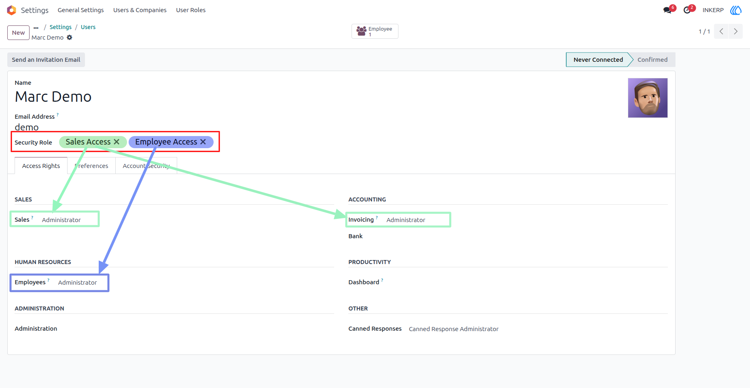Open the activities clock icon
This screenshot has height=388, width=750.
(x=687, y=10)
